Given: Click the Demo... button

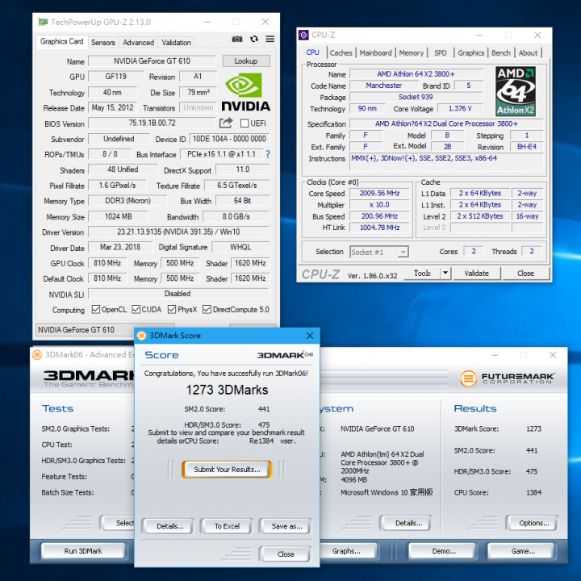Looking at the screenshot, I should click(444, 551).
